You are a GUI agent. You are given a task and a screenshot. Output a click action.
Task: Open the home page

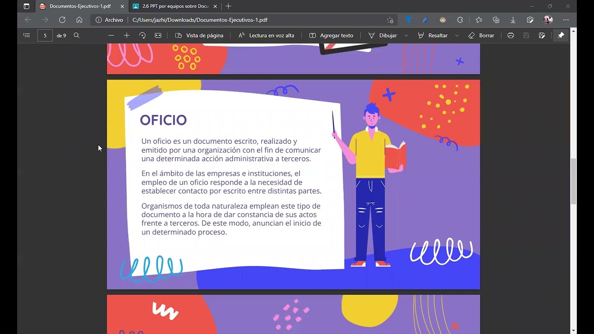point(79,20)
